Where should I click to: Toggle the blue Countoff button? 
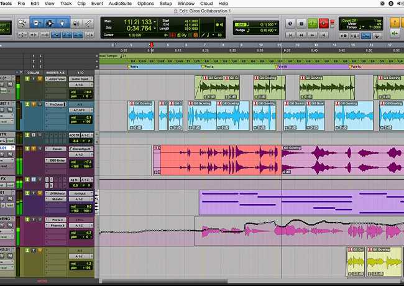(365, 36)
